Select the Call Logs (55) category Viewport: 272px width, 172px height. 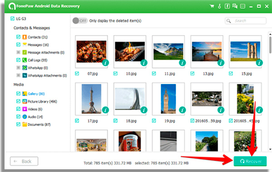pyautogui.click(x=38, y=60)
